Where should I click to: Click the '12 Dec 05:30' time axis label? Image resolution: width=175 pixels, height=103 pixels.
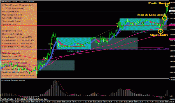click(x=159, y=102)
